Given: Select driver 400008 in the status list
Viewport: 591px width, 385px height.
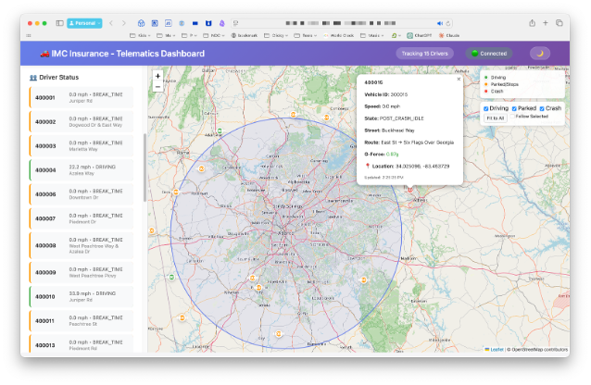Looking at the screenshot, I should [81, 245].
